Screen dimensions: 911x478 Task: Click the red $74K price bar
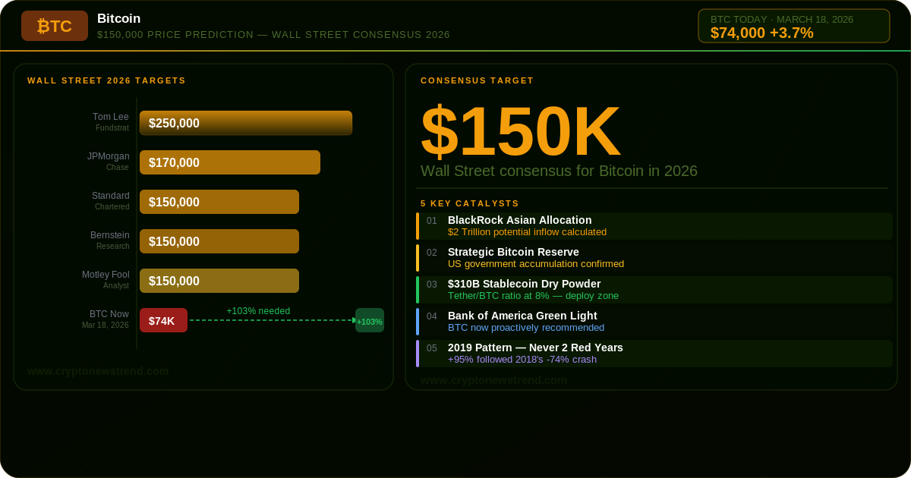click(163, 320)
